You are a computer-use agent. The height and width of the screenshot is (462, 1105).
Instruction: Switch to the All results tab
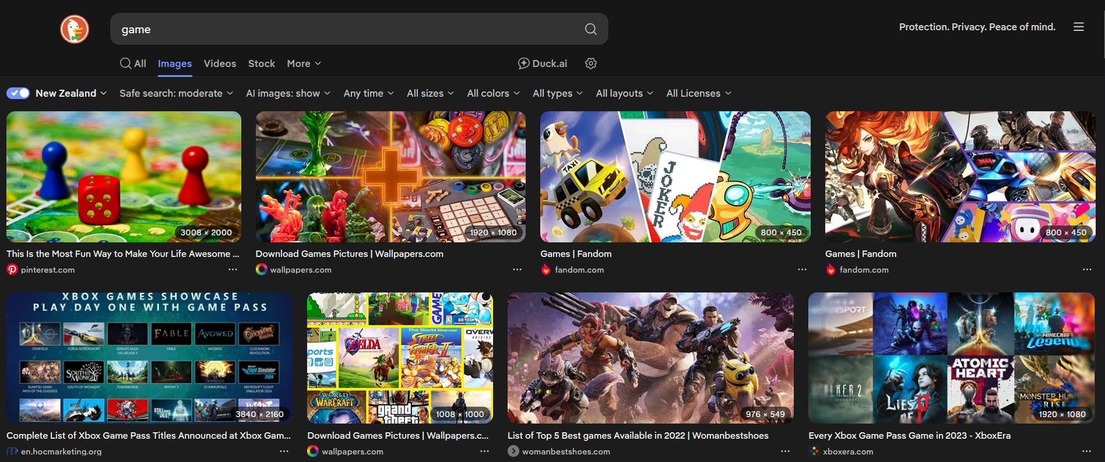133,64
